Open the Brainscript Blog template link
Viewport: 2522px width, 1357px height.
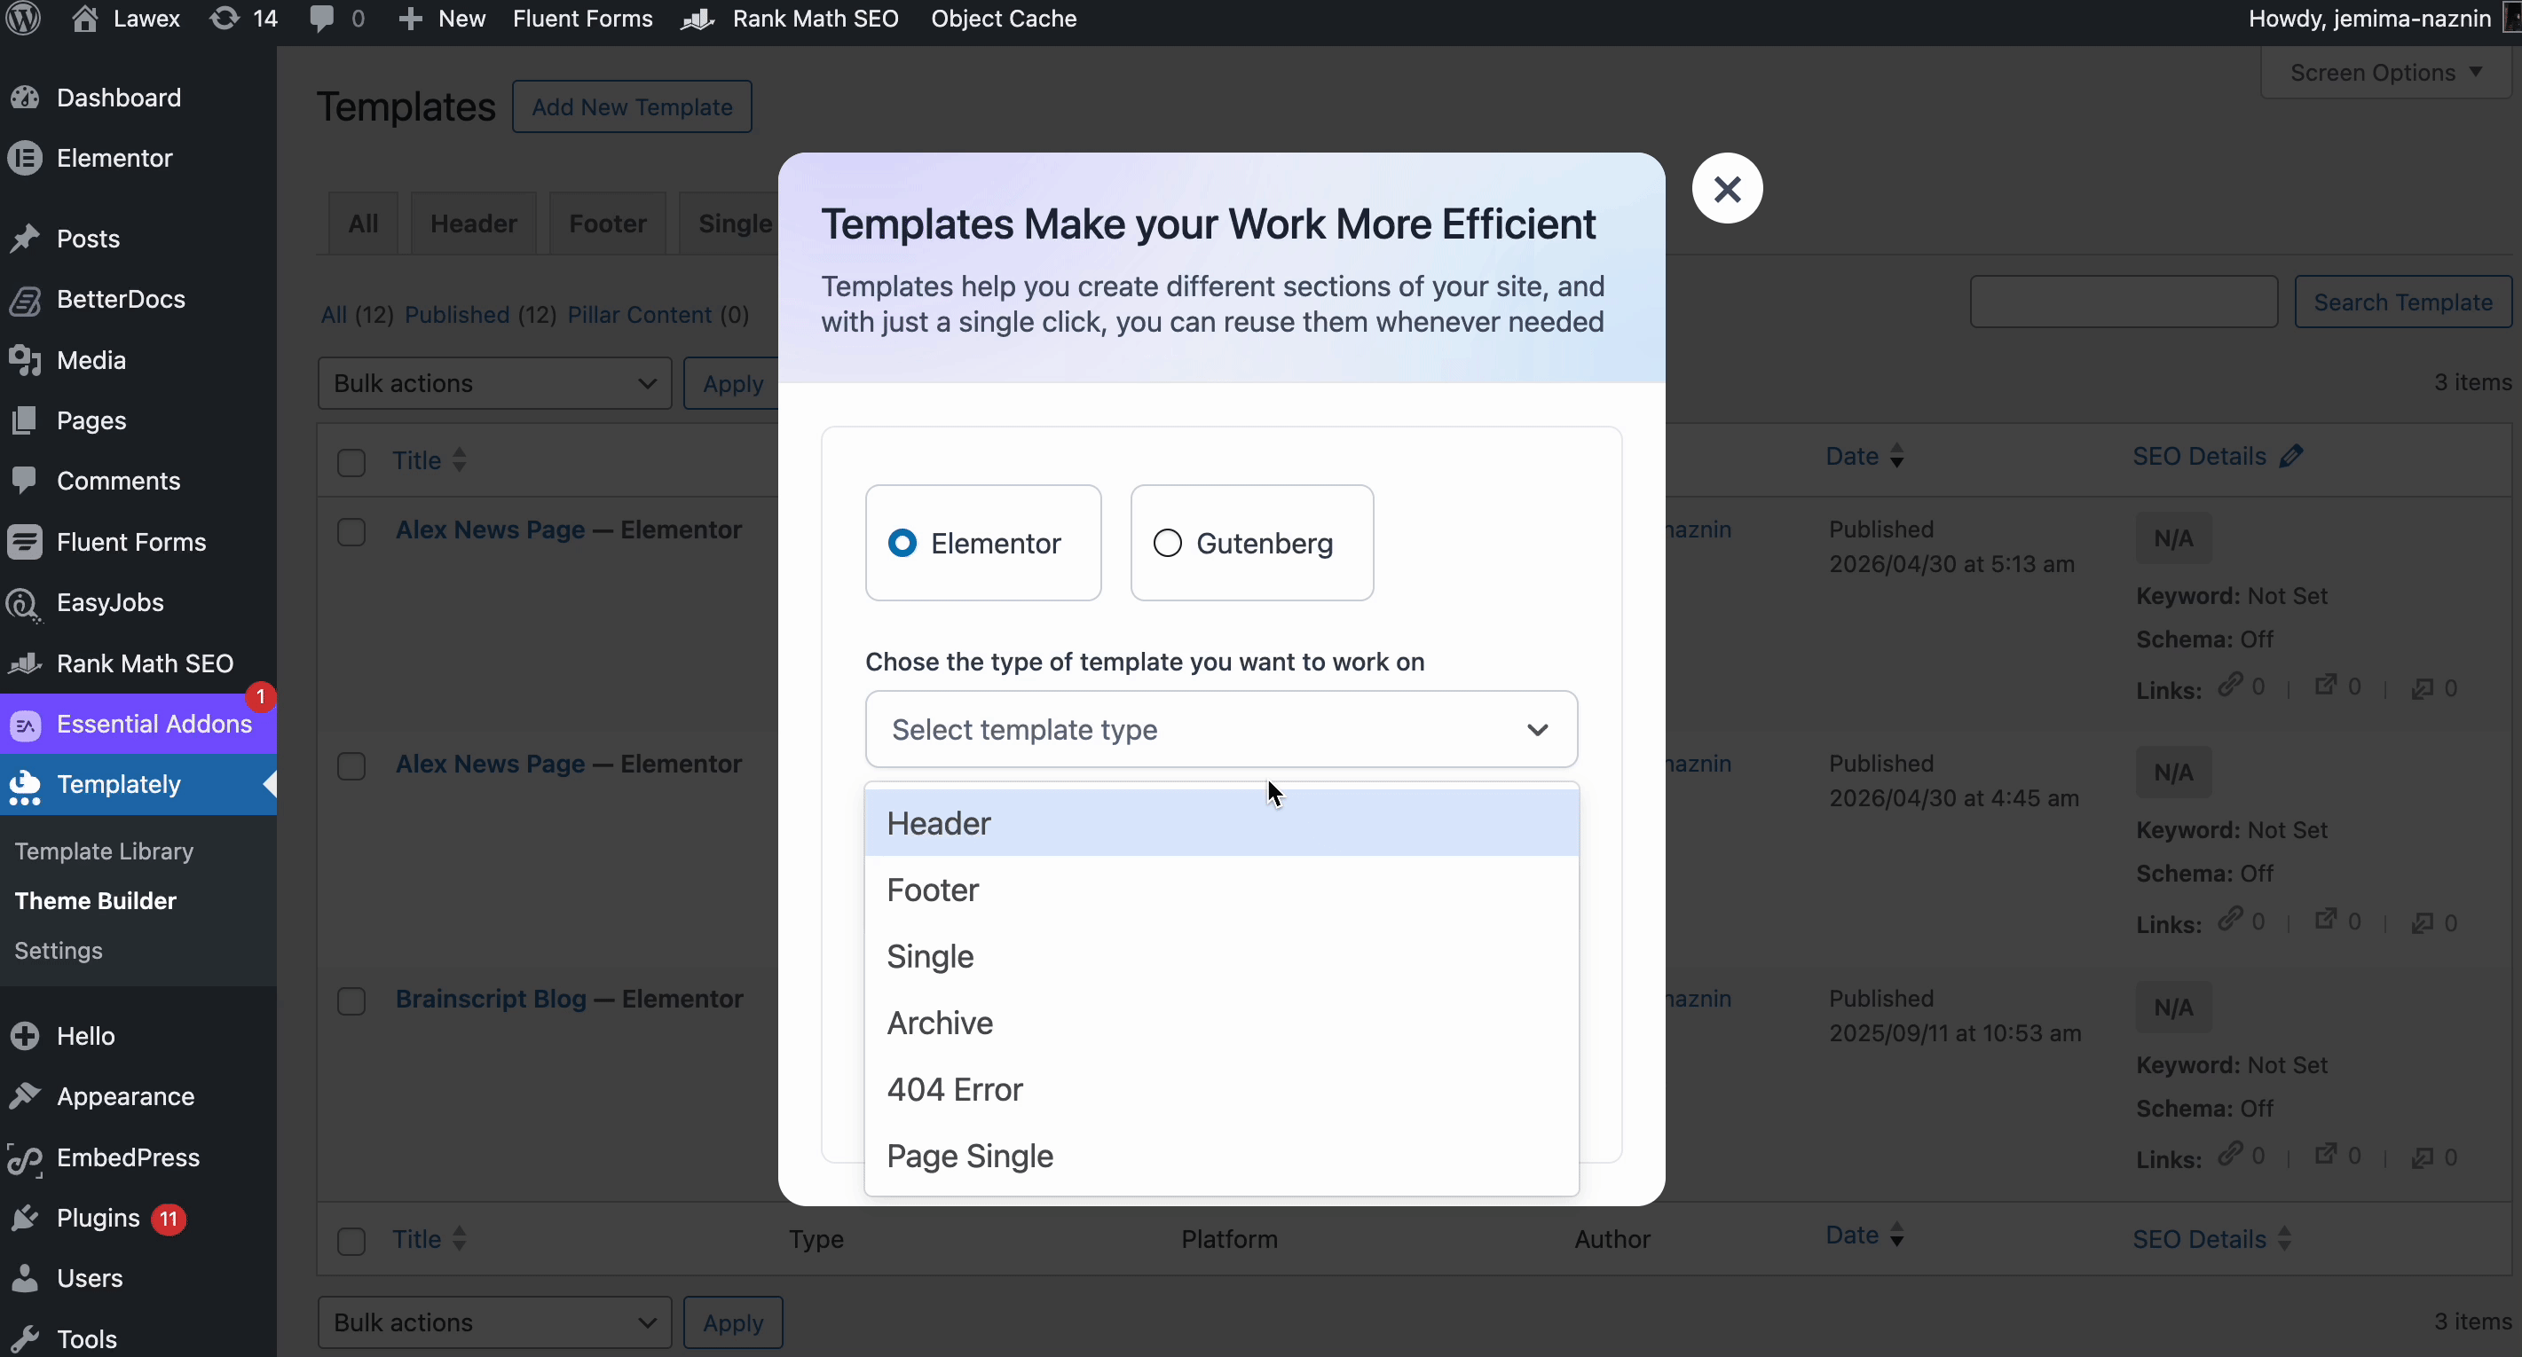pyautogui.click(x=491, y=999)
